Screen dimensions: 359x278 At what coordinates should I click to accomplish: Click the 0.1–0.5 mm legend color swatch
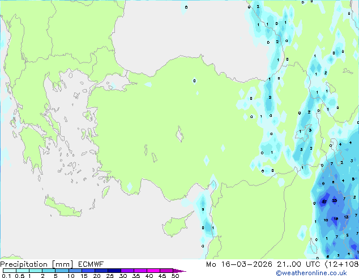click(x=10, y=271)
